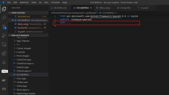The width and height of the screenshot is (169, 95).
Task: Click the VS Code logo icon
Action: (3, 2)
